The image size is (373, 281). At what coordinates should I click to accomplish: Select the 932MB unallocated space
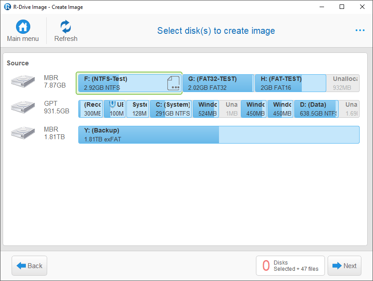click(x=343, y=83)
